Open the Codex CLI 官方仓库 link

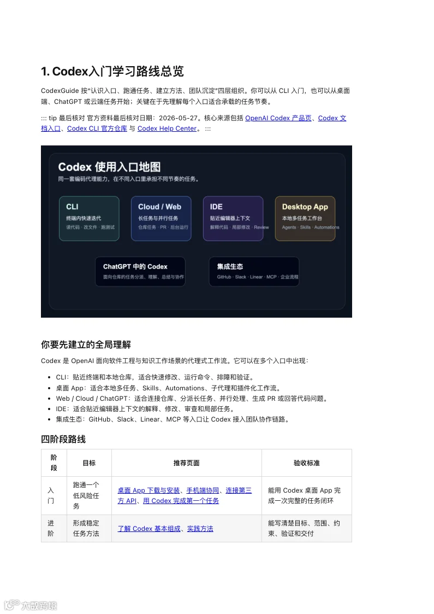(97, 128)
